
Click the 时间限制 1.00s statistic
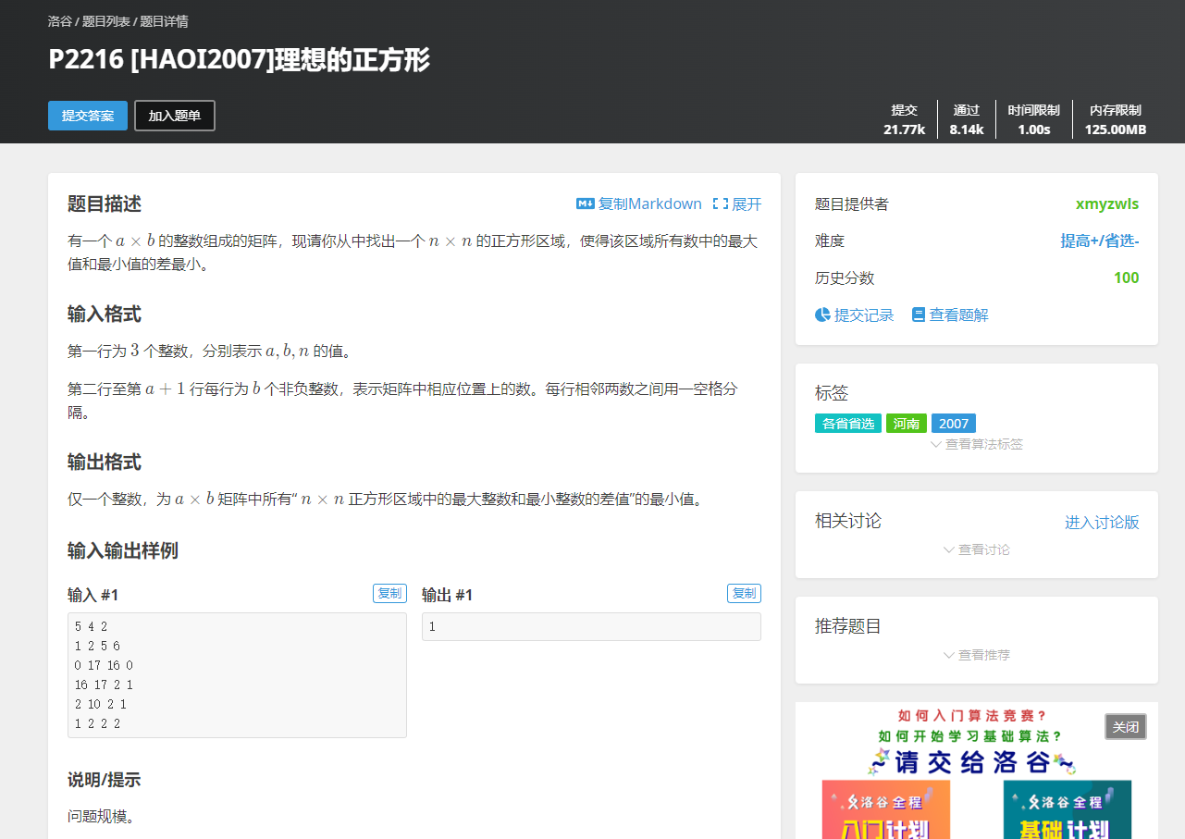click(1034, 119)
